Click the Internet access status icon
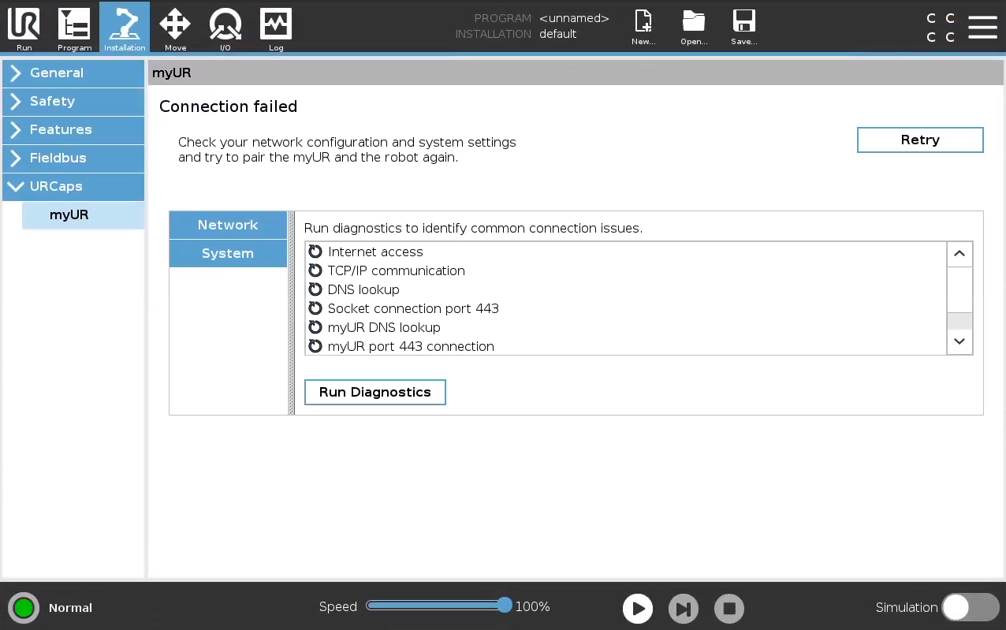Viewport: 1006px width, 630px height. pos(315,252)
